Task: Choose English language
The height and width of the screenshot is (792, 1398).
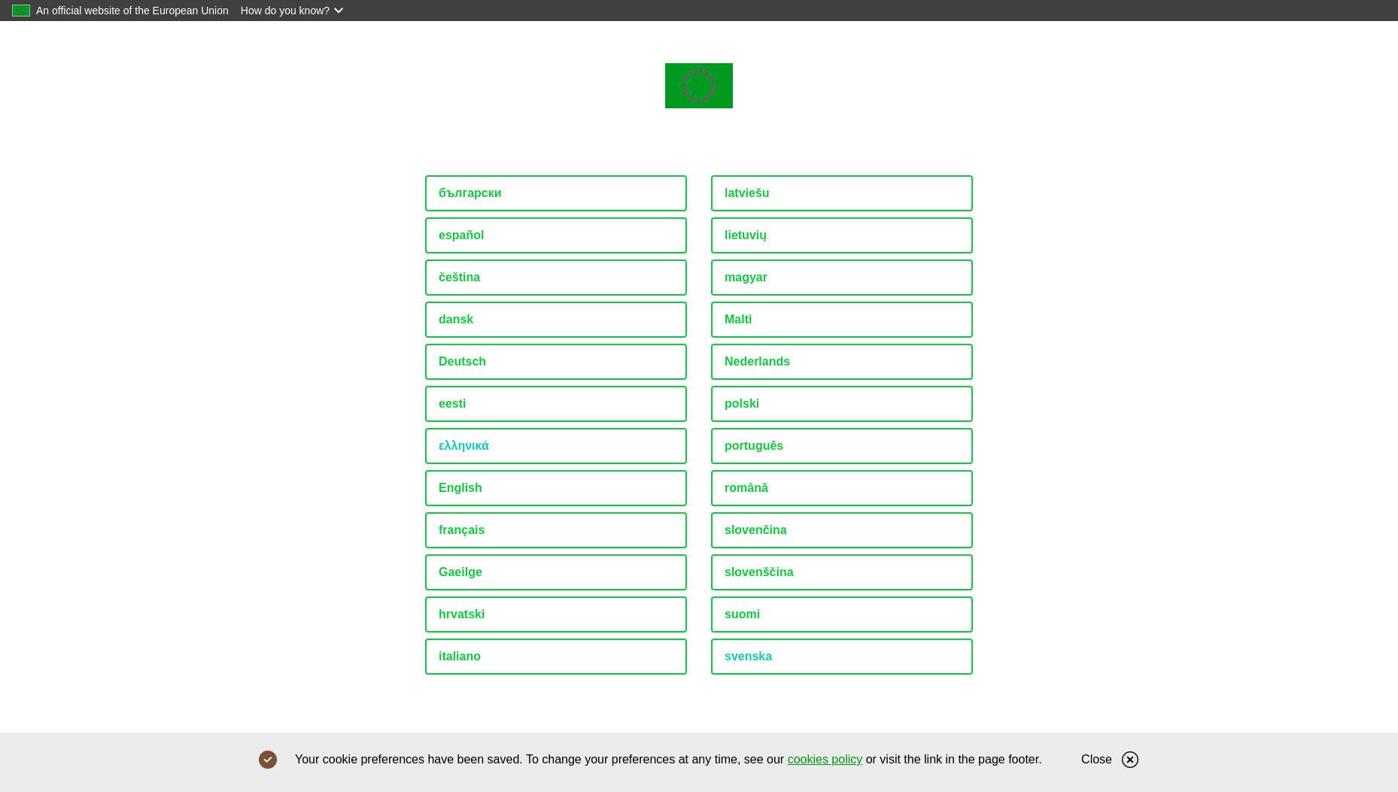Action: 556,488
